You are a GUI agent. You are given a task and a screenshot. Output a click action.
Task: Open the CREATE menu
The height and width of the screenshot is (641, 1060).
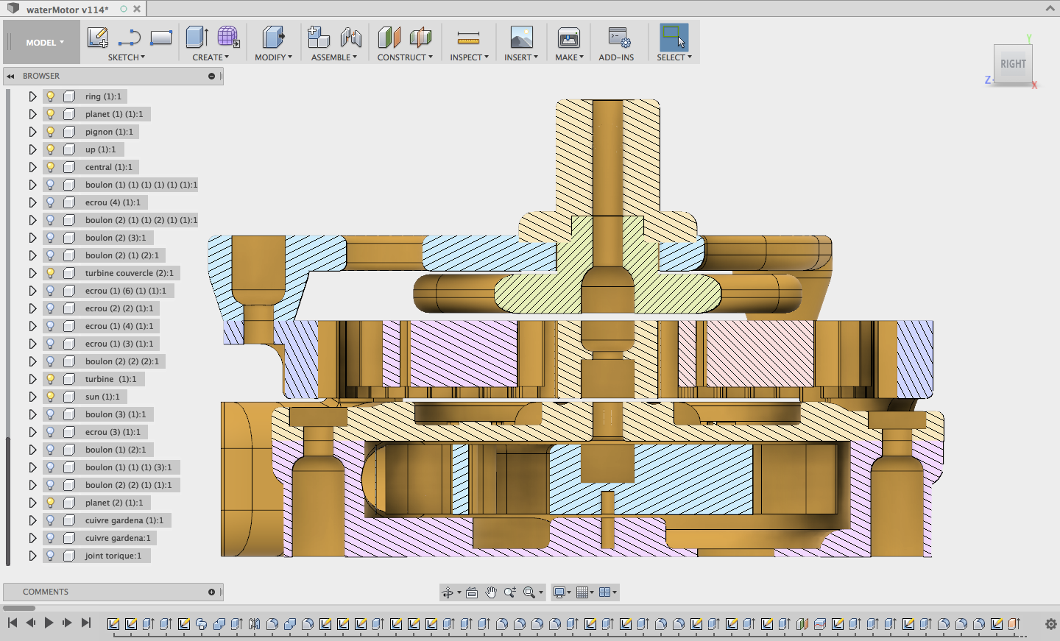pos(211,57)
